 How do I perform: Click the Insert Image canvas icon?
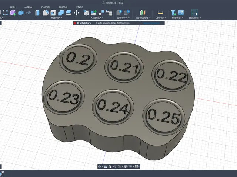click(181, 13)
